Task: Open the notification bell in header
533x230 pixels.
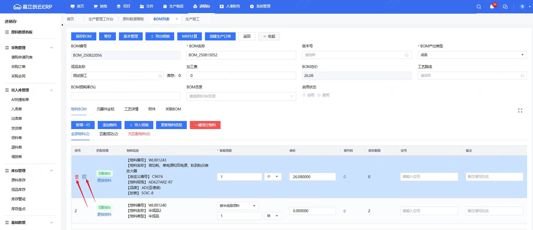Action: tap(492, 7)
